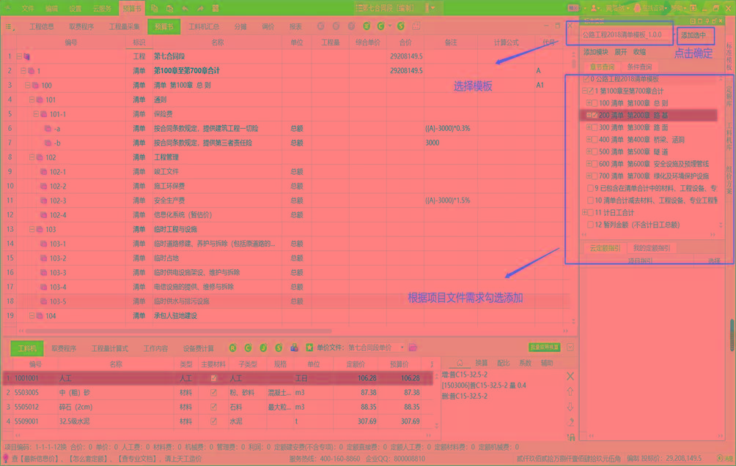Click the calculator icon after the redo arrow

pos(216,8)
